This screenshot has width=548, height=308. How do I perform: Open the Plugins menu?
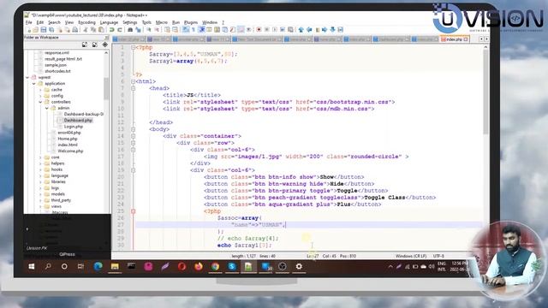click(191, 22)
